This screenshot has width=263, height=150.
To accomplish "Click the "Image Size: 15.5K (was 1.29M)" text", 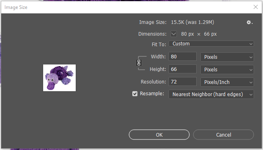I will click(x=177, y=22).
